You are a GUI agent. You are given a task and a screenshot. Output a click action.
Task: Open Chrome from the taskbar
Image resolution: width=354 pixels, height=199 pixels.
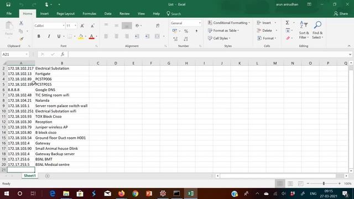pos(135,193)
